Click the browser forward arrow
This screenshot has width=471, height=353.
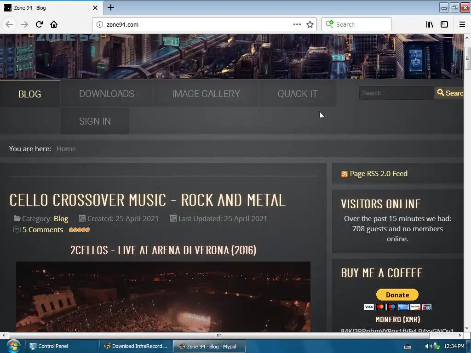(x=24, y=24)
